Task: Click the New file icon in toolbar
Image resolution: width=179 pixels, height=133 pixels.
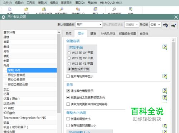Action: tap(10, 9)
